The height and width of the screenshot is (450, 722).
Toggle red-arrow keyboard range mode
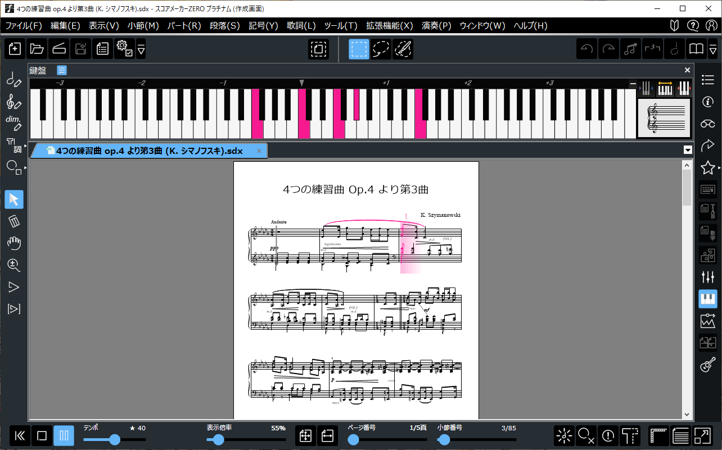683,87
